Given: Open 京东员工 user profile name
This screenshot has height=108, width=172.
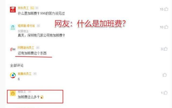Looking at the screenshot, I should point(23,8).
